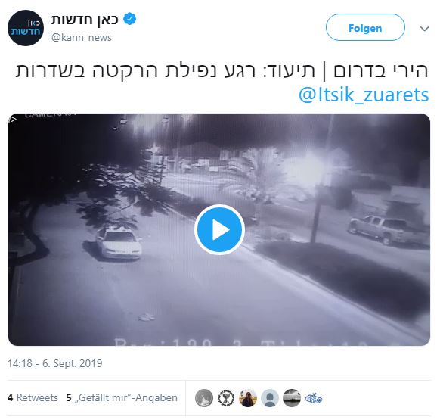Open the Kann News round profile avatar
Image resolution: width=440 pixels, height=420 pixels.
26,28
